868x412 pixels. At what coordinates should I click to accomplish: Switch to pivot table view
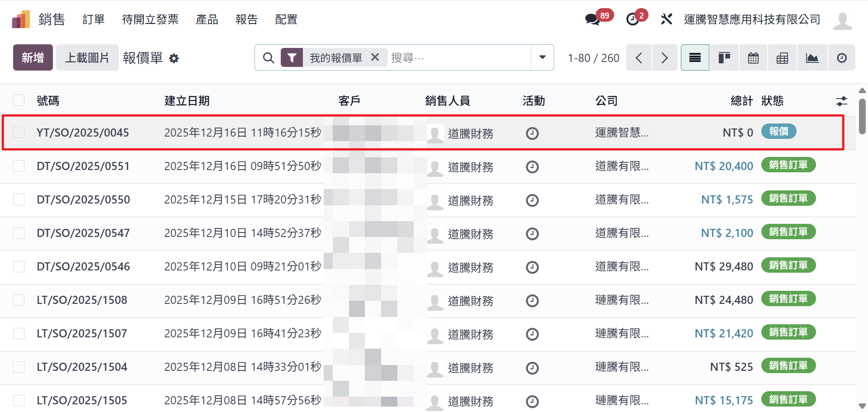tap(782, 58)
